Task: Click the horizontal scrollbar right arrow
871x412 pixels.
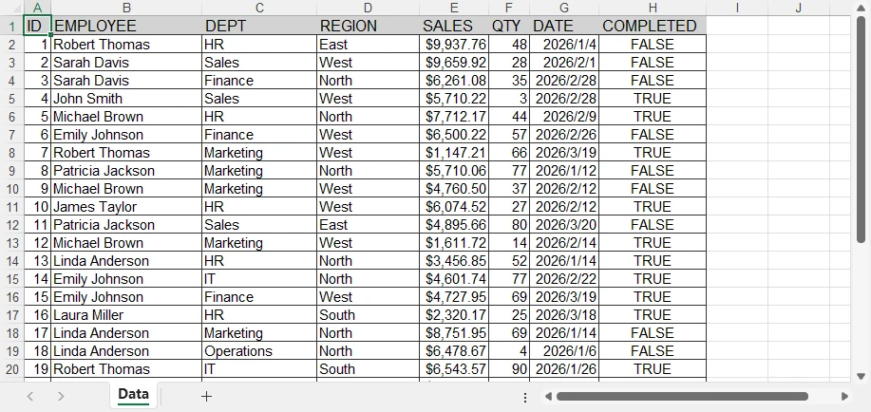Action: click(x=844, y=396)
